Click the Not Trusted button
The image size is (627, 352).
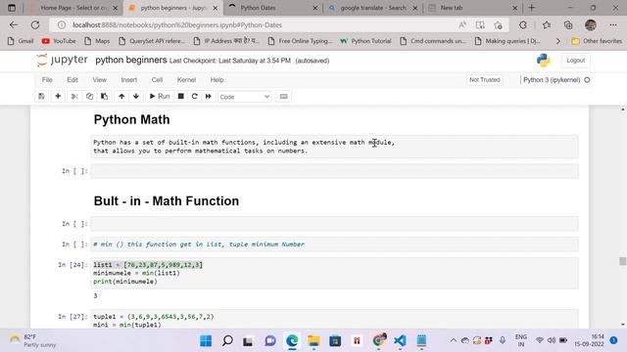[485, 80]
